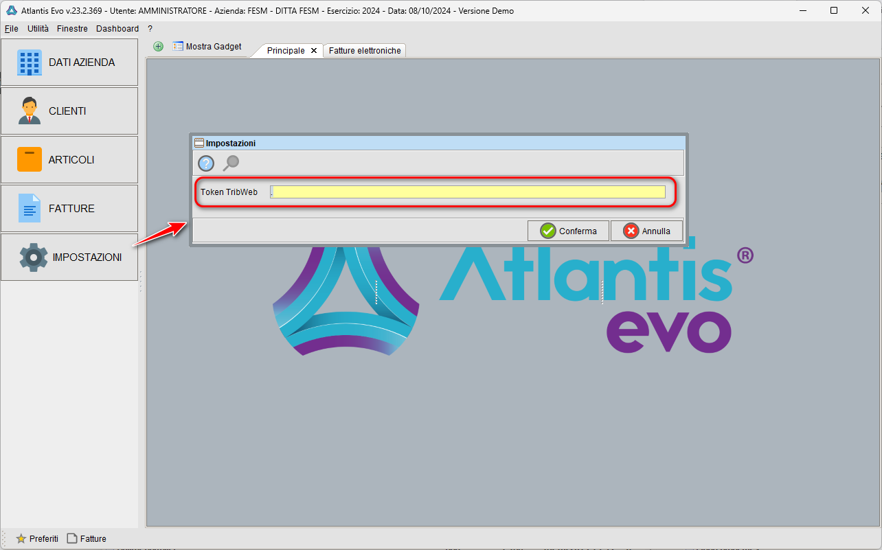Cancel the dialog with the Annulla button
Image resolution: width=882 pixels, height=550 pixels.
click(646, 231)
